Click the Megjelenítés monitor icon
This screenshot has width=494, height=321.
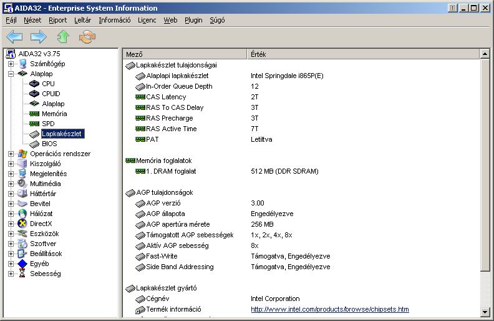(22, 174)
